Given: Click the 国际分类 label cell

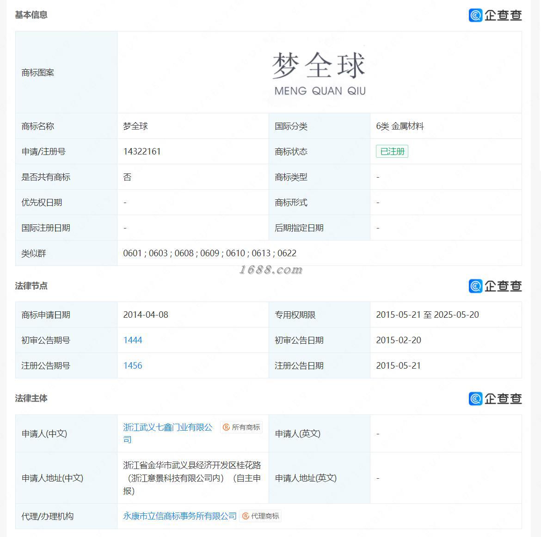Looking at the screenshot, I should point(319,126).
